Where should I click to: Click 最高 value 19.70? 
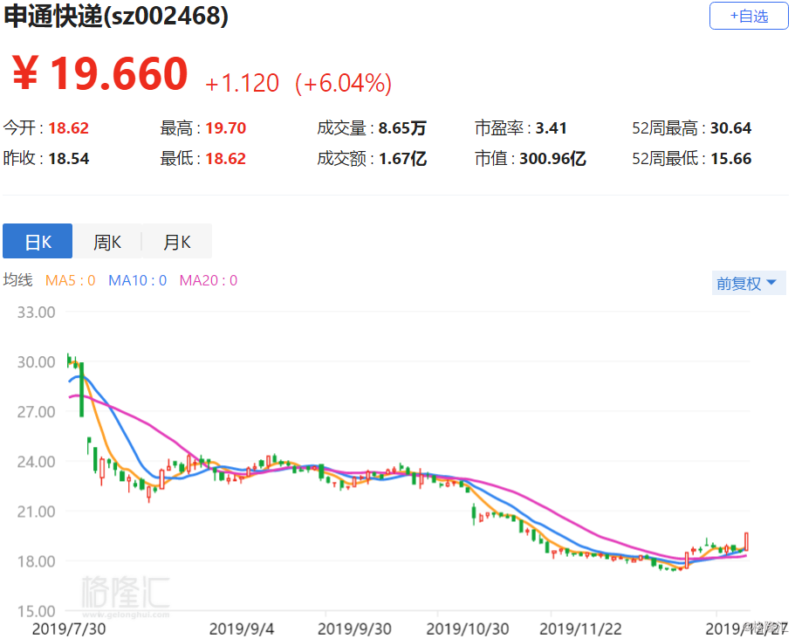(226, 127)
